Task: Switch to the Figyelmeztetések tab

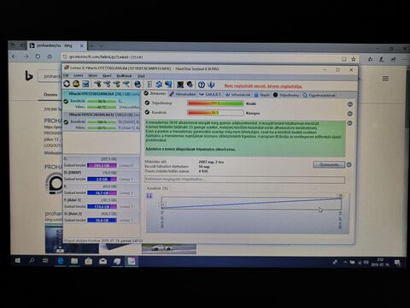Action: pyautogui.click(x=319, y=95)
